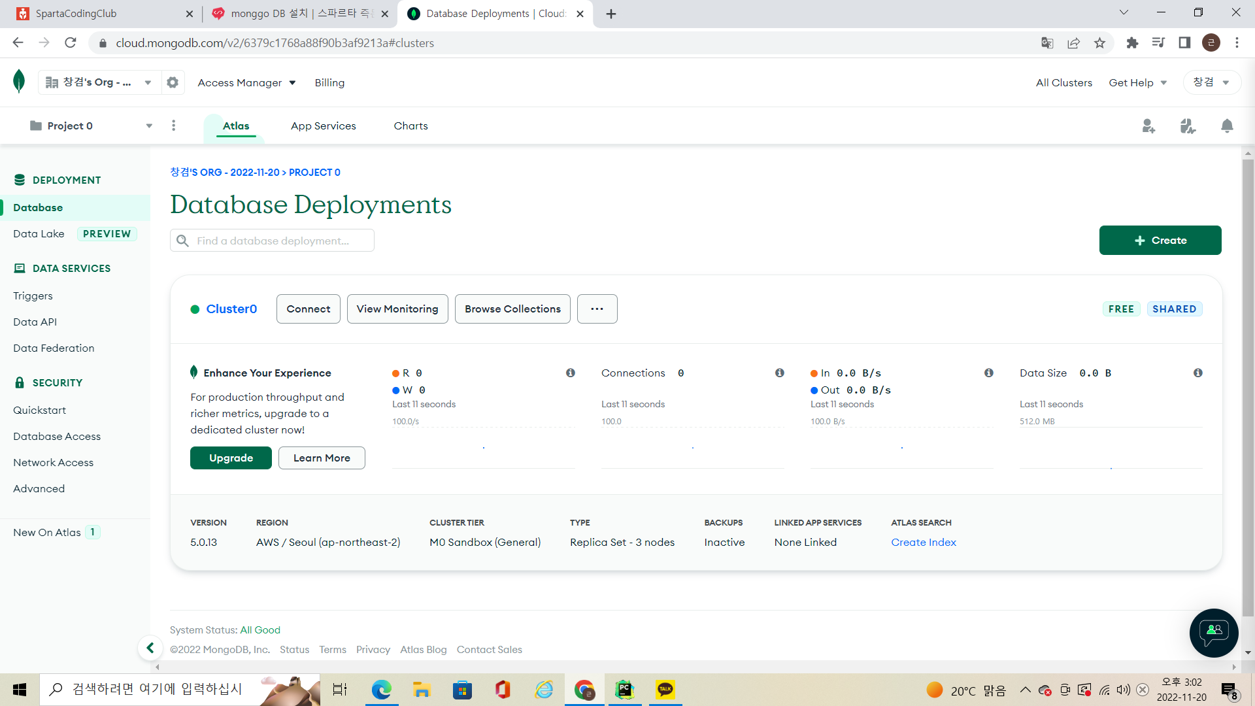Open File Explorer from taskbar
Image resolution: width=1255 pixels, height=706 pixels.
click(x=422, y=690)
